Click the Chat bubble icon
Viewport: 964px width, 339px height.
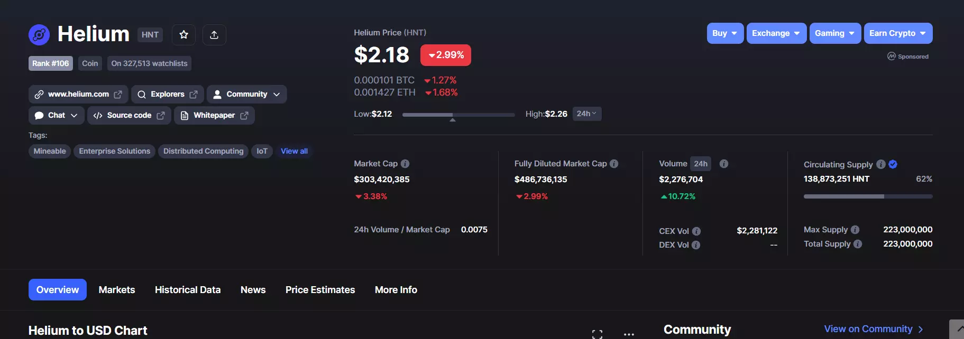[x=39, y=116]
